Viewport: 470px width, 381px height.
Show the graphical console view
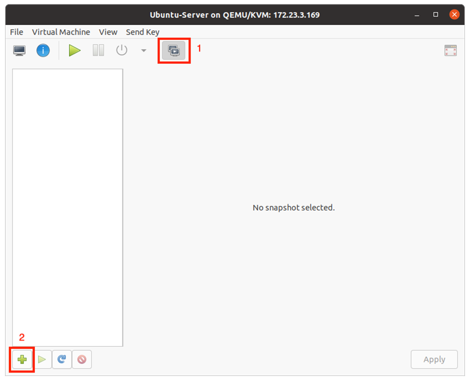[19, 50]
